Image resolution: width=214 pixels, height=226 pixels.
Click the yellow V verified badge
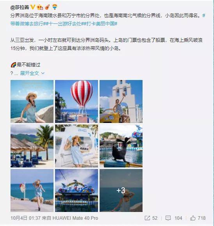click(33, 7)
